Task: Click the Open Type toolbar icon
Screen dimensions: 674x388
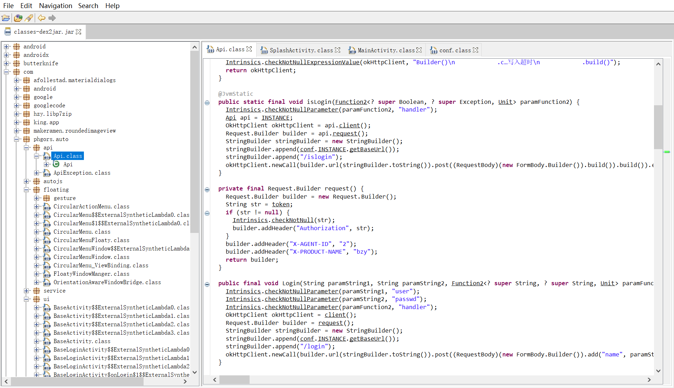Action: 18,18
